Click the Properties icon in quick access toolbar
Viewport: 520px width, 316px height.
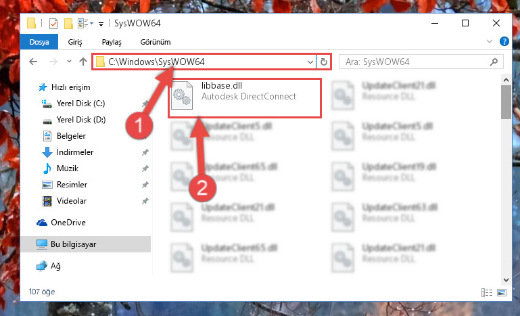point(53,24)
